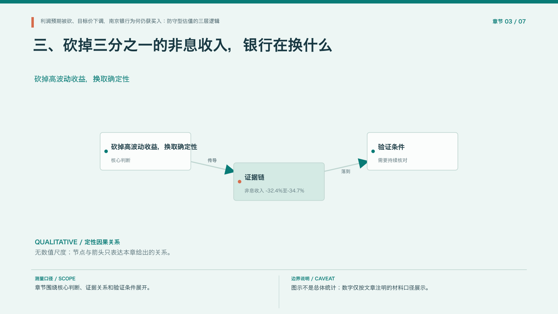558x314 pixels.
Task: Click the '传导' arrow label
Action: 212,160
